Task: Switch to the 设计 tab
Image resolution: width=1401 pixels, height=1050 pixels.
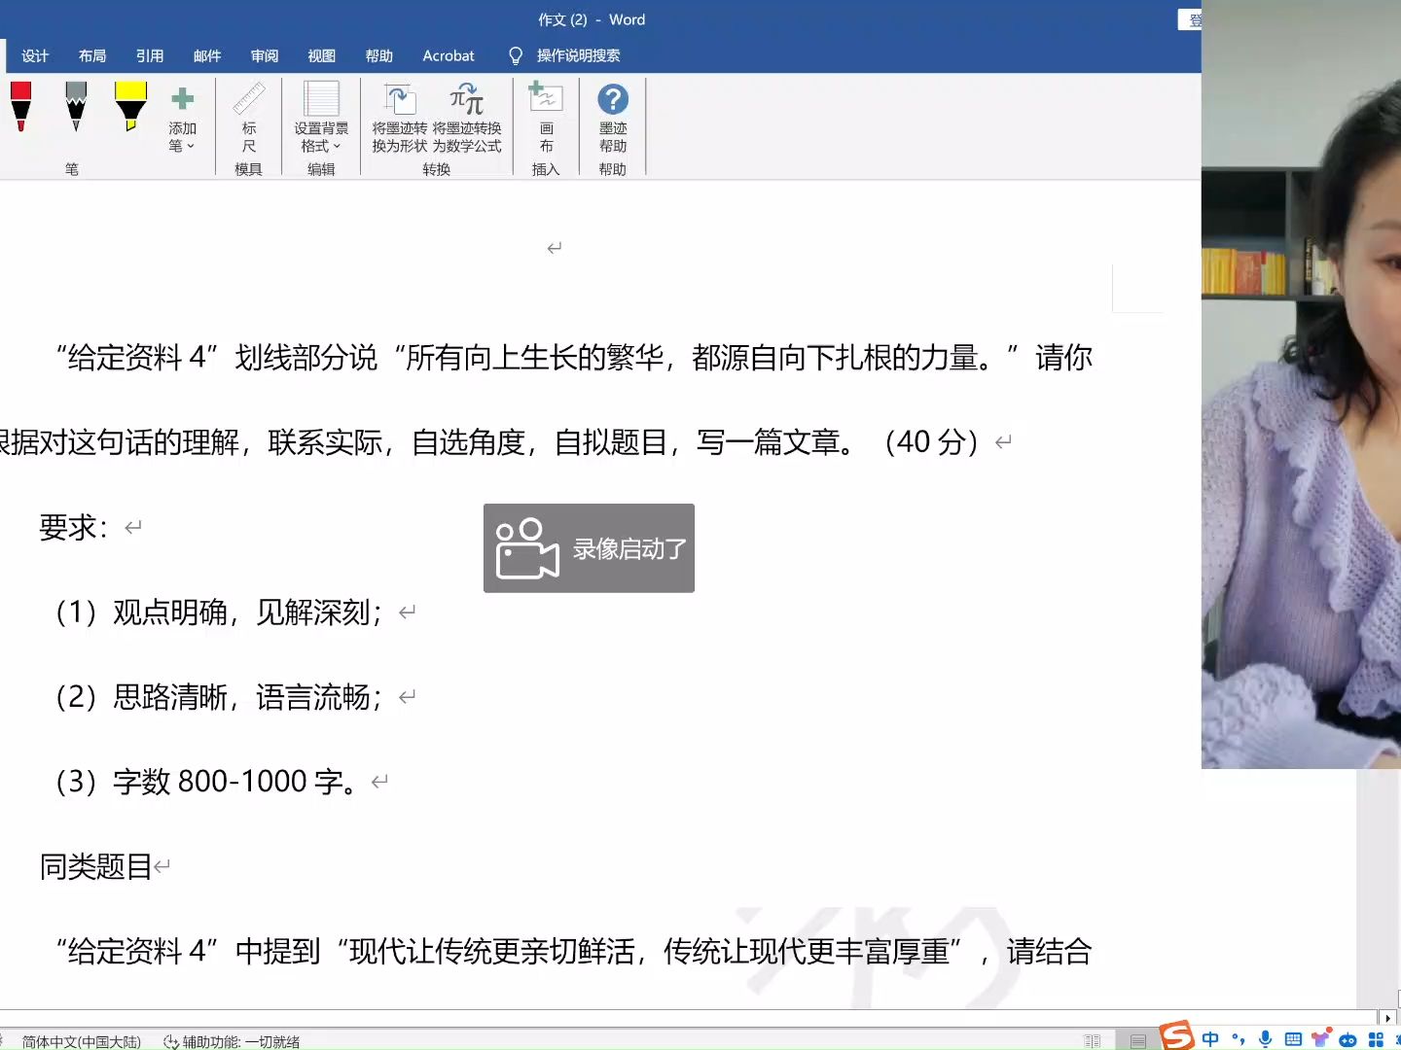Action: 35,55
